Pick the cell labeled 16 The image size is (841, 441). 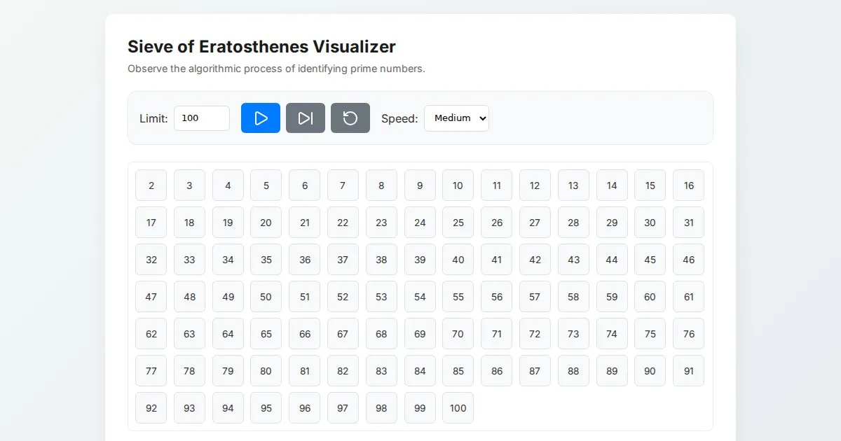(x=688, y=185)
